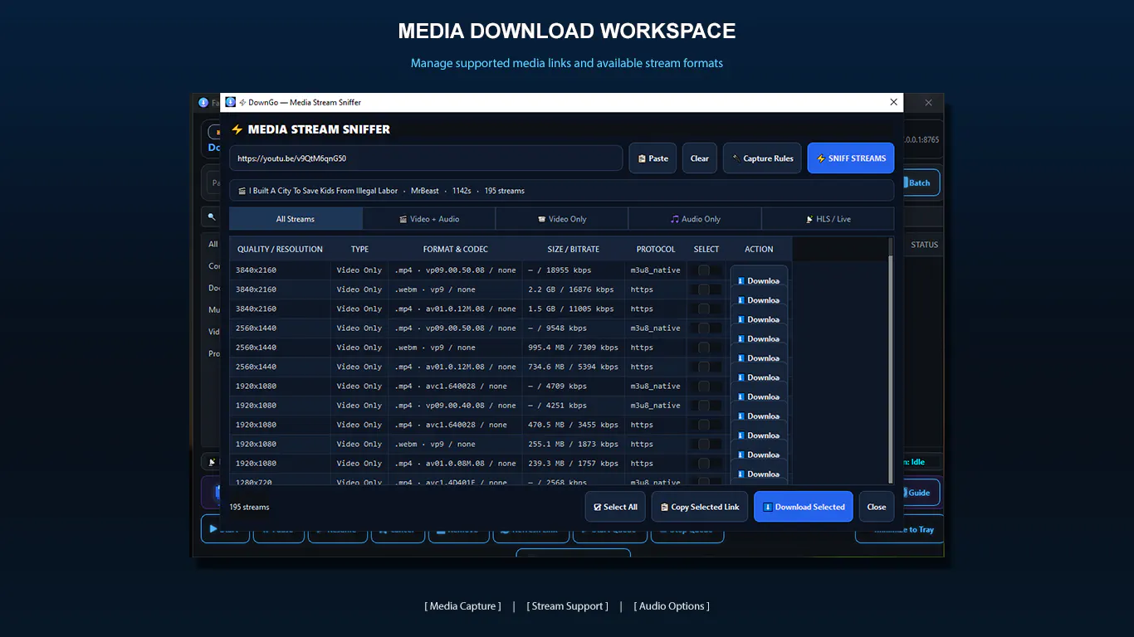Switch to the All Streams tab
Screen dimensions: 1134x637
(x=296, y=219)
